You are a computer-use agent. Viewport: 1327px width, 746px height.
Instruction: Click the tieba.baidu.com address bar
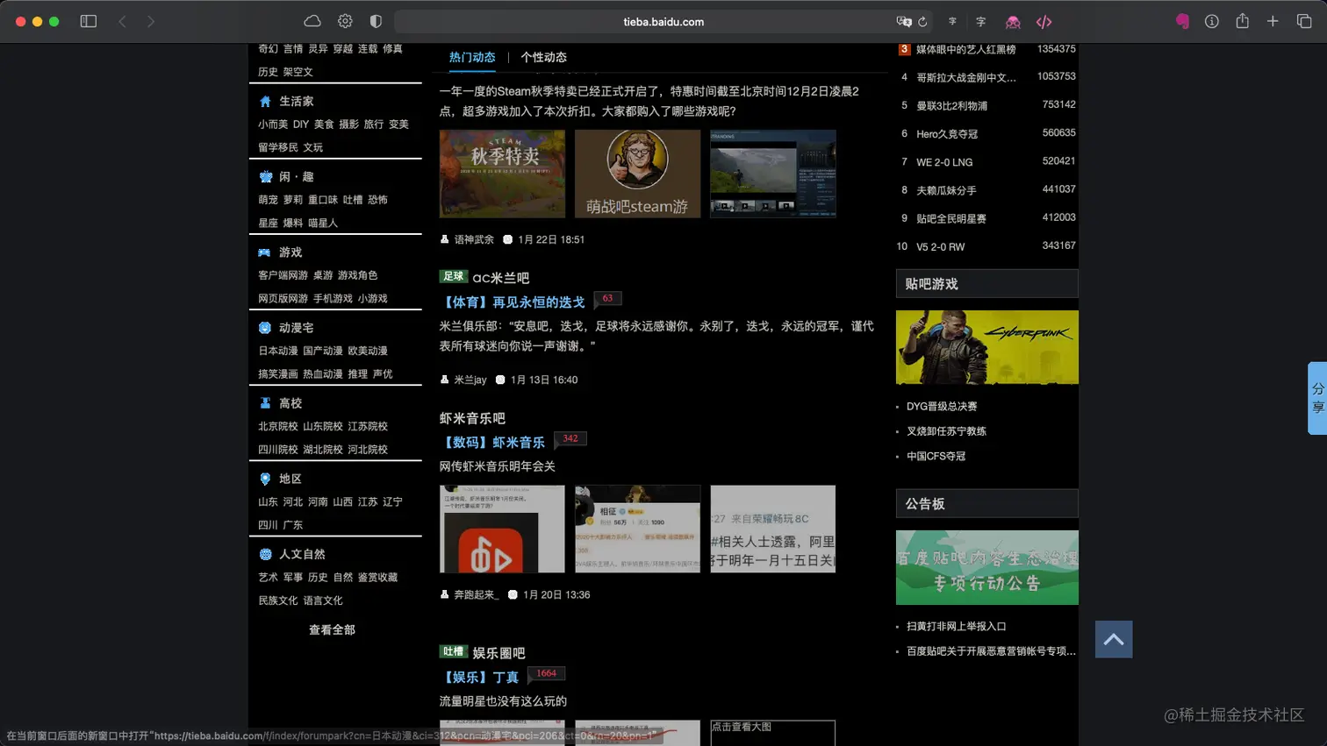(x=663, y=22)
